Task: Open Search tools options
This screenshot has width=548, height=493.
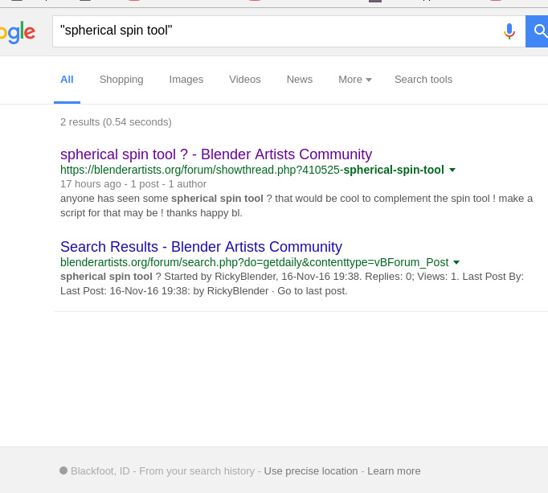Action: [x=423, y=80]
